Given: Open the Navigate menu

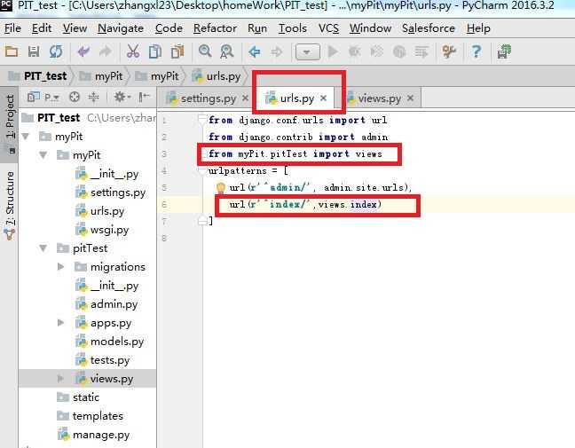Looking at the screenshot, I should 121,28.
